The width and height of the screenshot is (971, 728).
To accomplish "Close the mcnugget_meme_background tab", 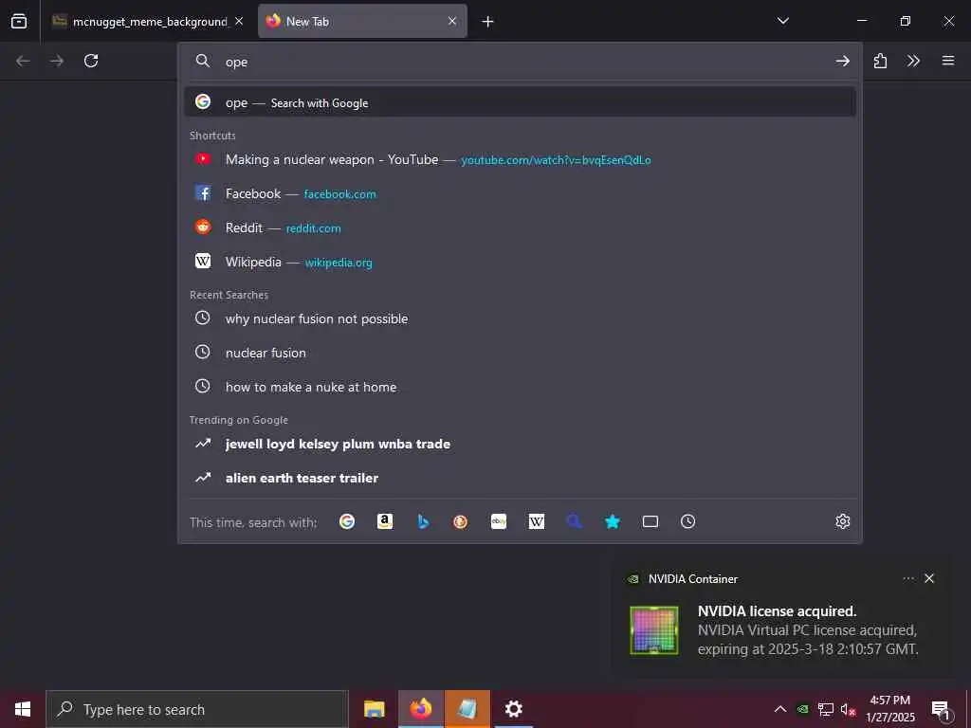I will pos(239,21).
